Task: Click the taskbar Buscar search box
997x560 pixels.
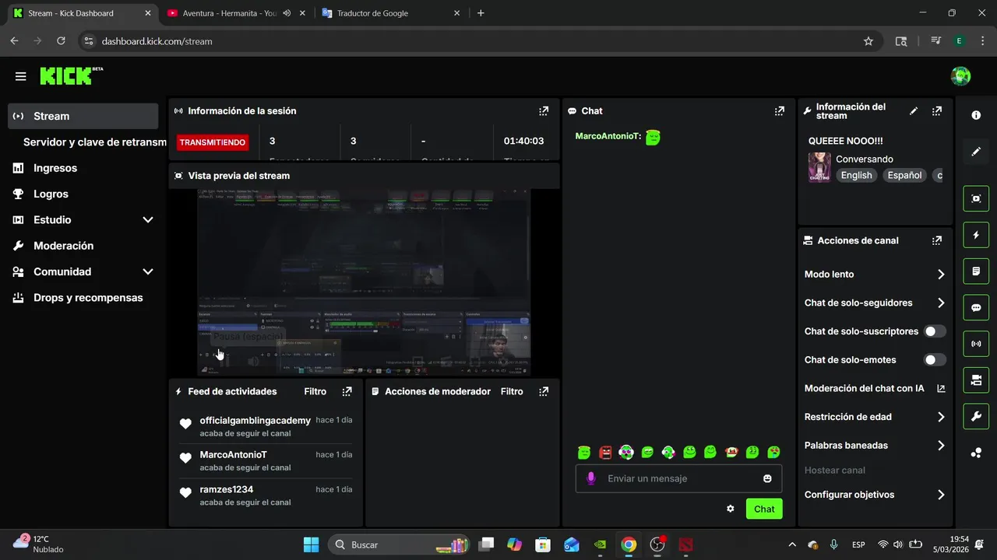Action: coord(400,544)
